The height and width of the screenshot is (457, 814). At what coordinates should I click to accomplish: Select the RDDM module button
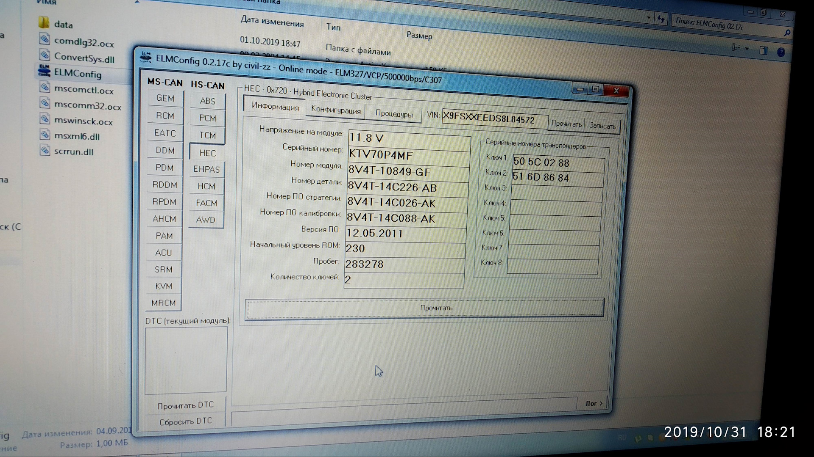pyautogui.click(x=164, y=185)
